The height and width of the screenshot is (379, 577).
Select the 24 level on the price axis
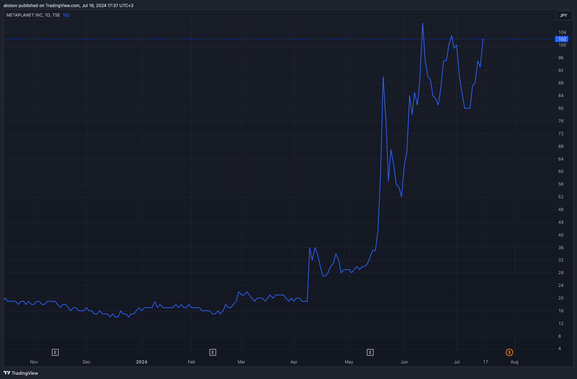coord(561,285)
